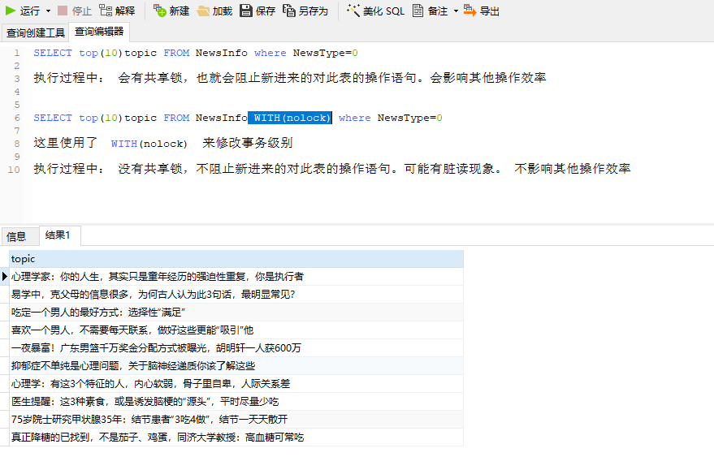
Task: Click the Export (导出) icon
Action: tap(470, 11)
